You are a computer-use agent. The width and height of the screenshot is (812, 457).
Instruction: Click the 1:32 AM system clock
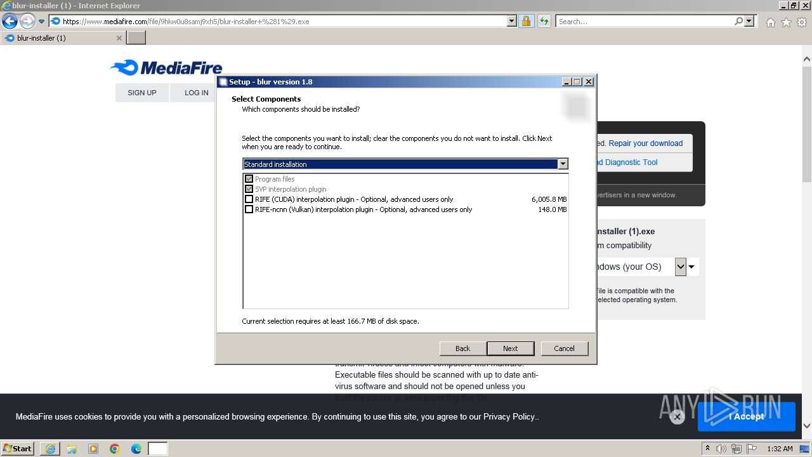(780, 449)
